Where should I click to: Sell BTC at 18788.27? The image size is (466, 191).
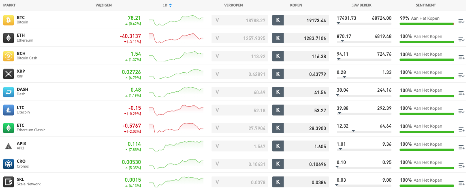click(x=240, y=21)
